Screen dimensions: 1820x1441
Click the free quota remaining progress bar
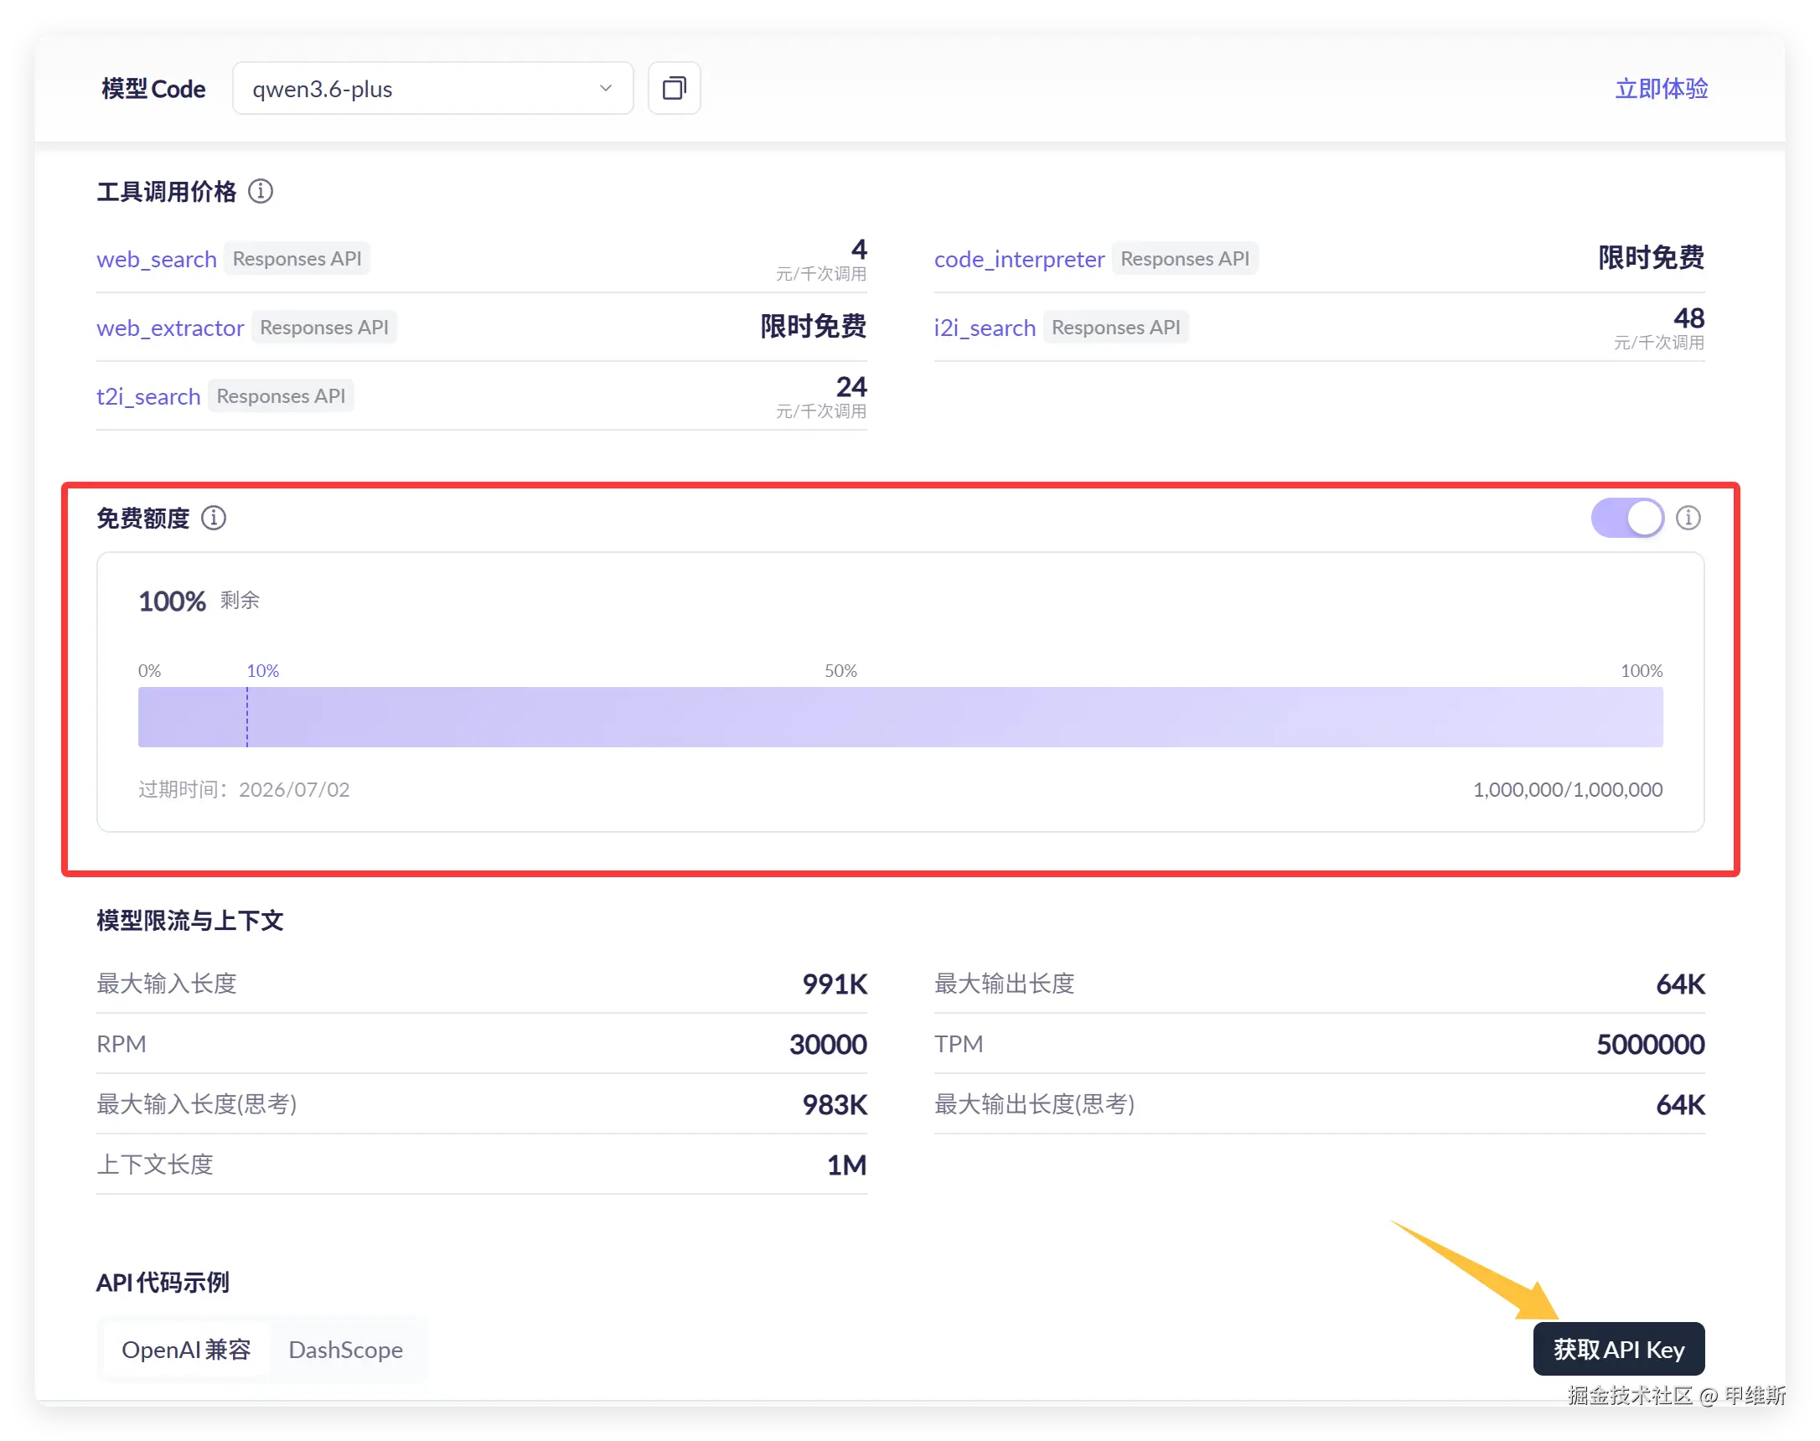pyautogui.click(x=899, y=716)
